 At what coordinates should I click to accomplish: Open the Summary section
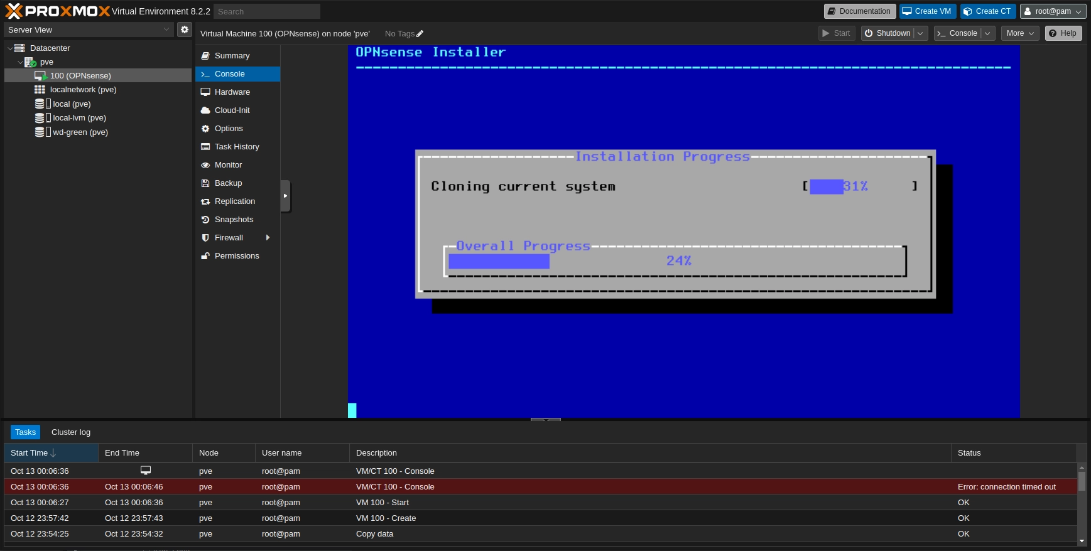(x=237, y=56)
